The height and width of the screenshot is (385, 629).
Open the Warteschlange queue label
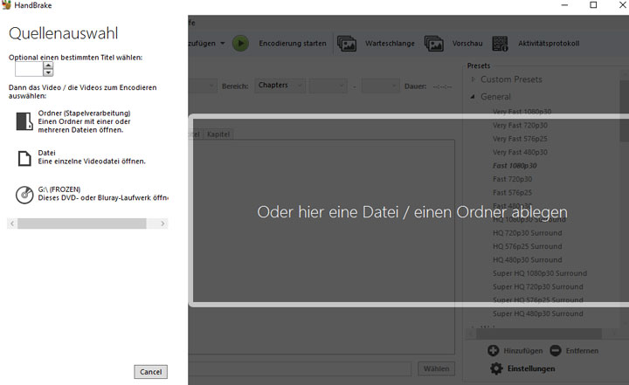point(390,44)
